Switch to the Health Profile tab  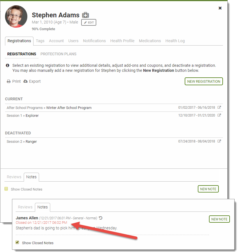coord(122,41)
